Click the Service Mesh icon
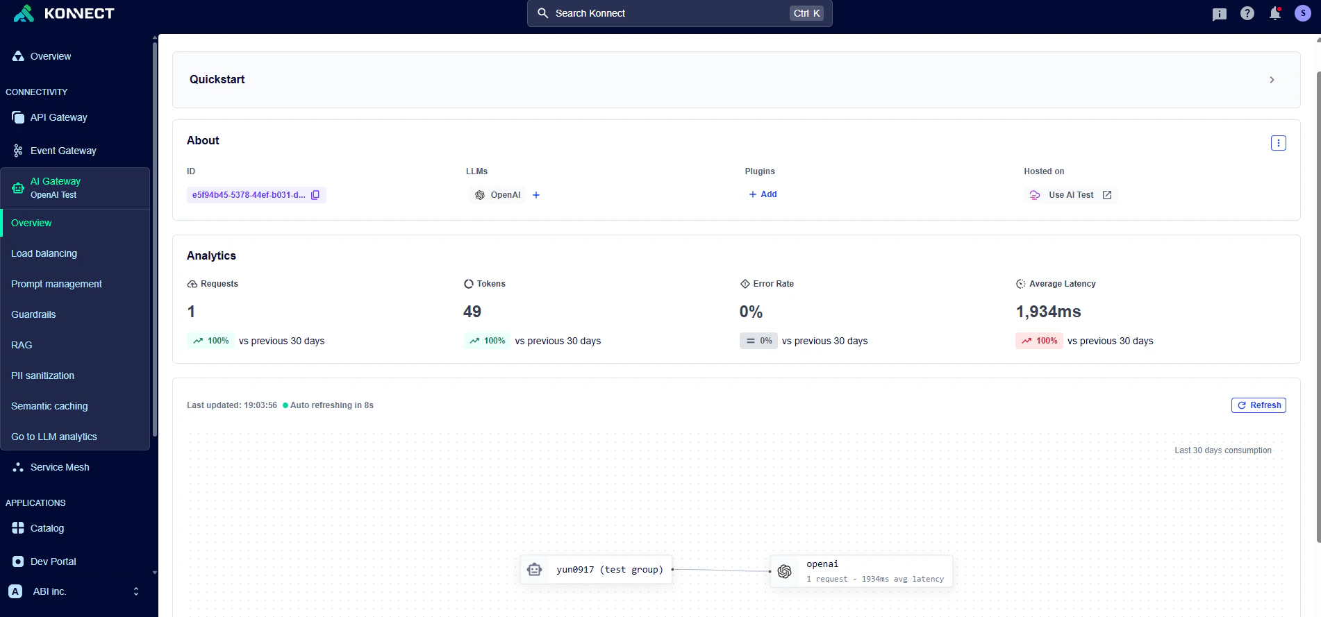This screenshot has height=617, width=1321. pyautogui.click(x=18, y=467)
